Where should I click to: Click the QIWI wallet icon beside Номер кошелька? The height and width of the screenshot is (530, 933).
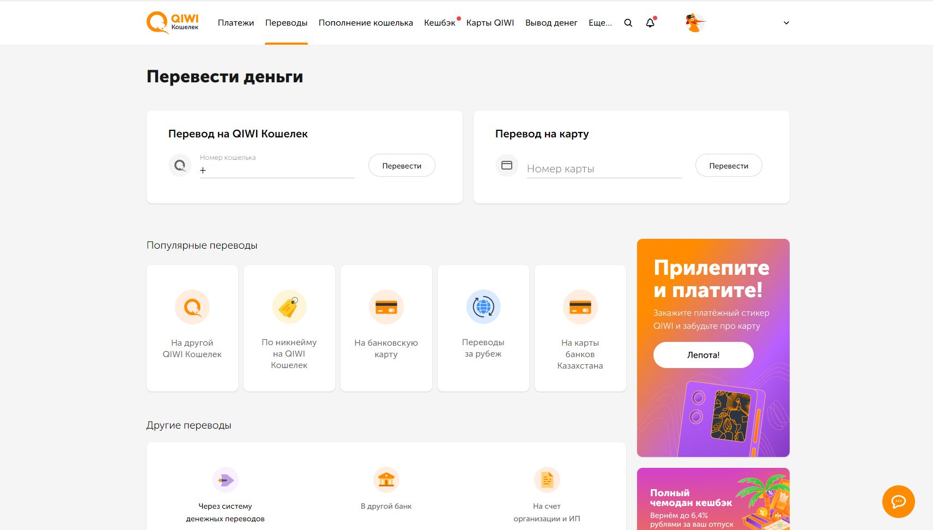(x=180, y=165)
